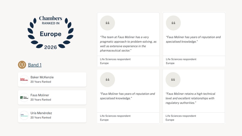Click "Europe" text in the Chambers badge
Screen dimensions: 242x136
tap(50, 34)
